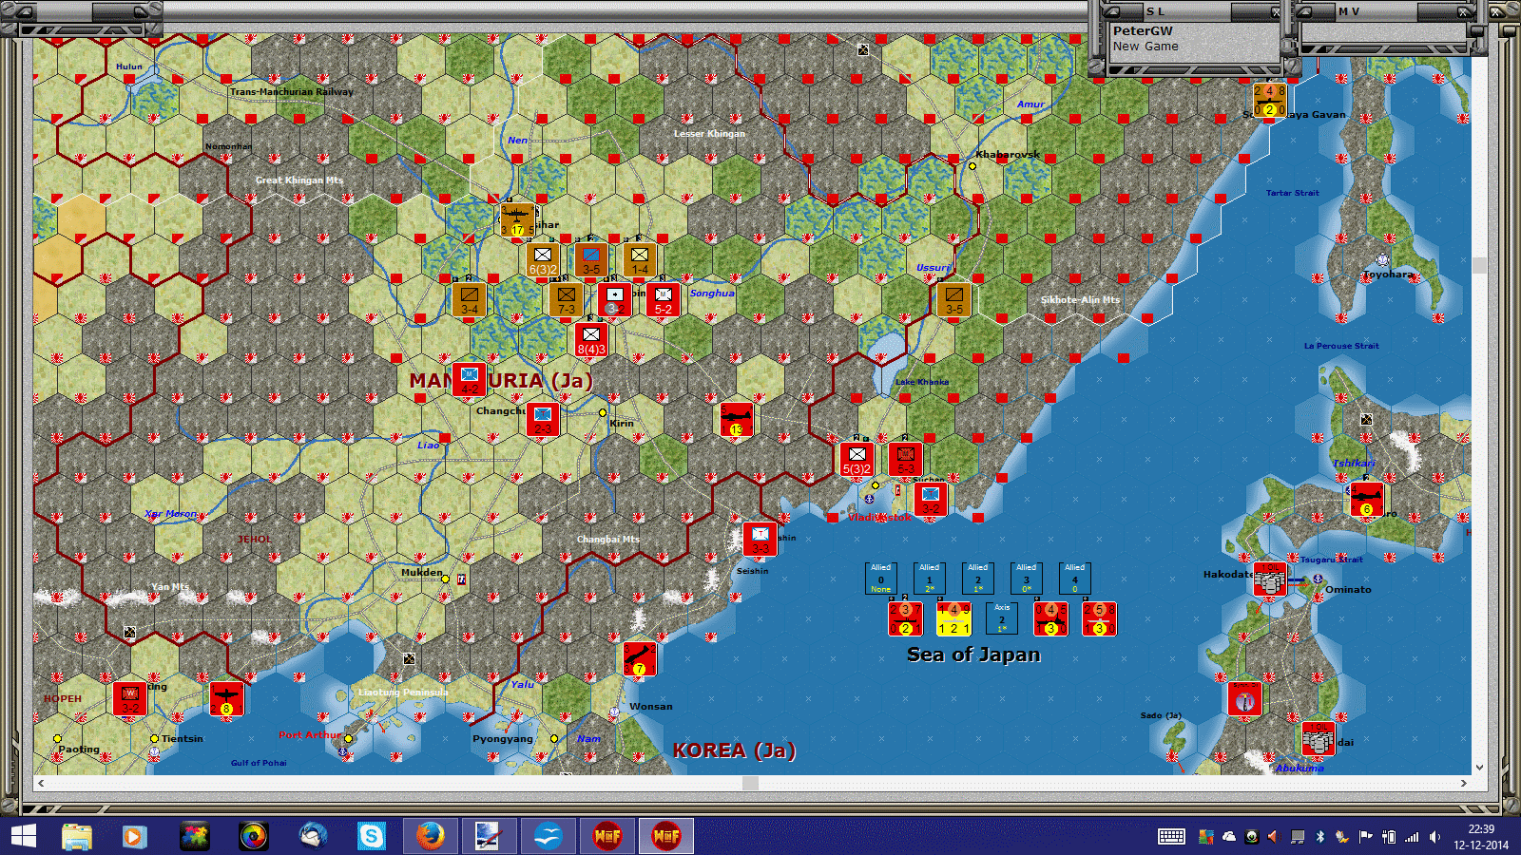Select the red 2-5-8 naval counter in Sea of Japan
The height and width of the screenshot is (855, 1521).
pos(1099,618)
